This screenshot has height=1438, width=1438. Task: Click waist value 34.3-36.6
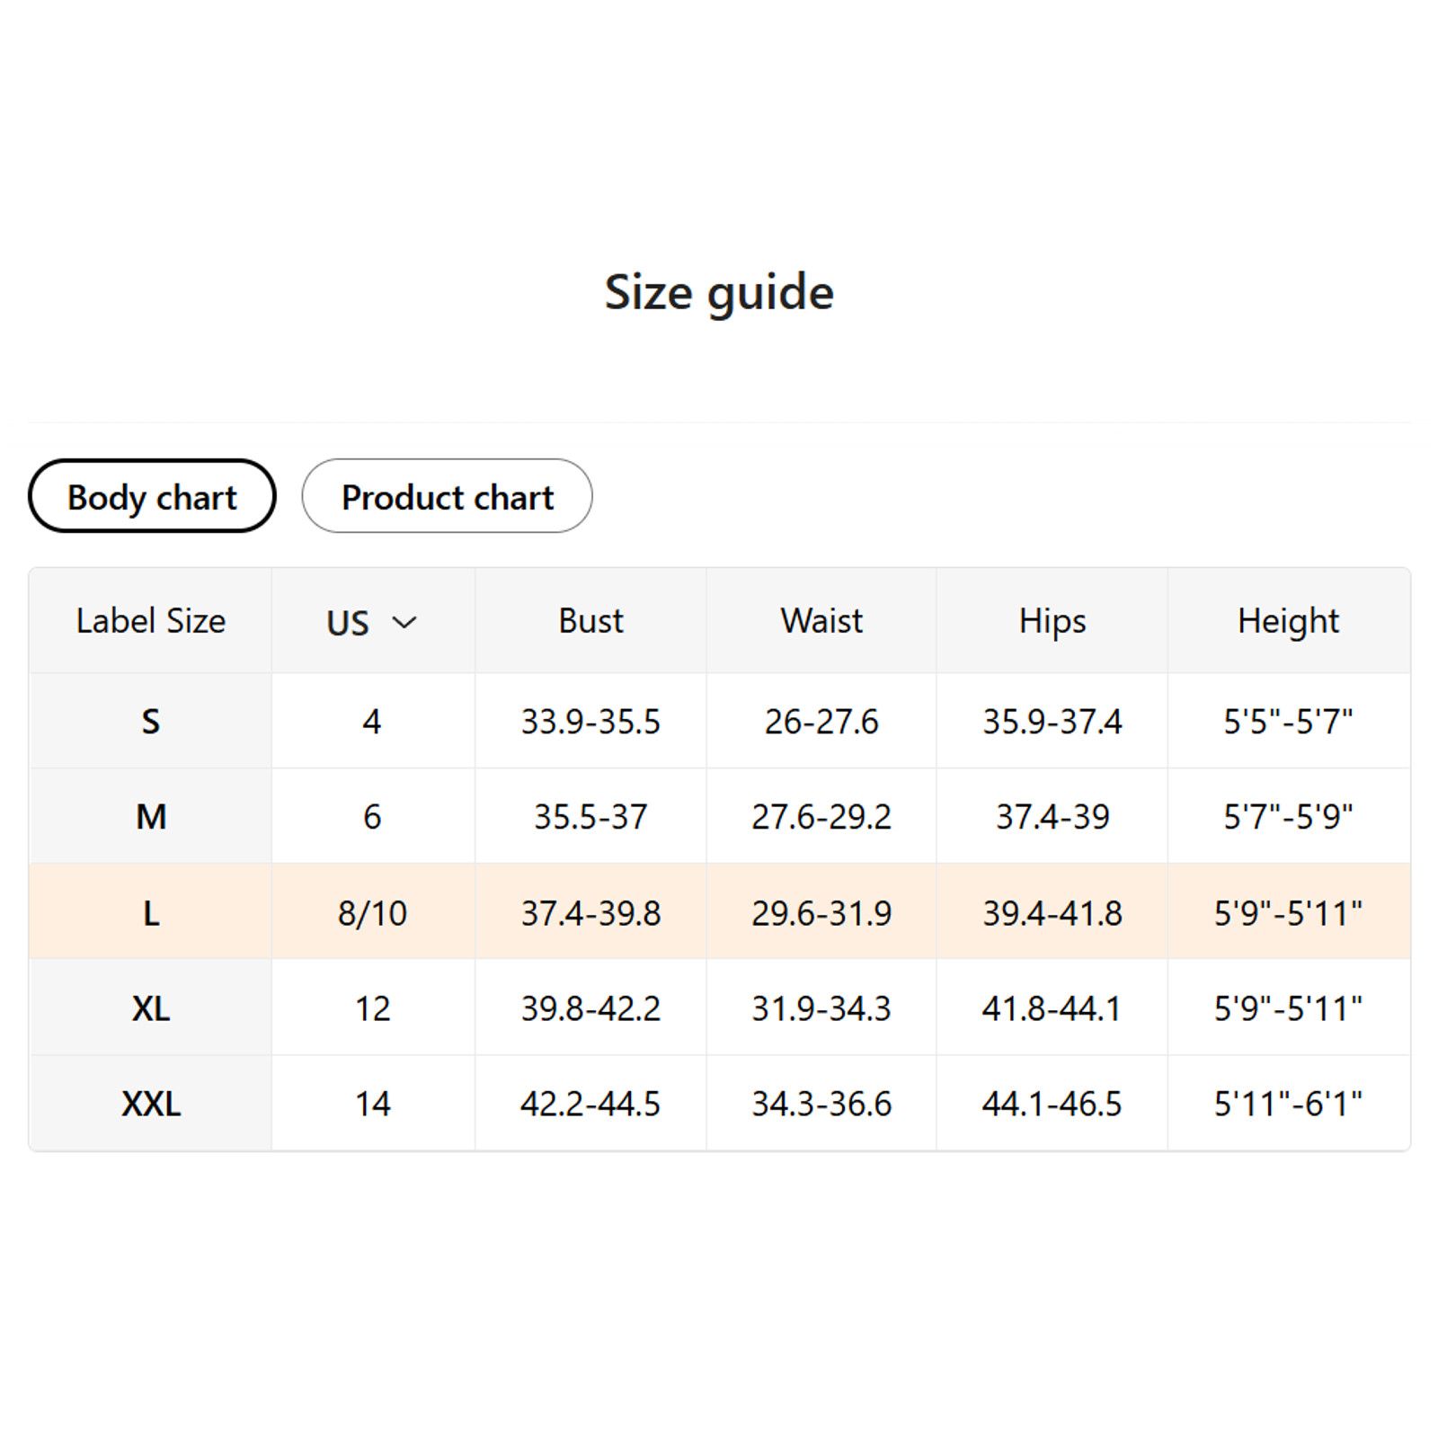coord(821,1104)
